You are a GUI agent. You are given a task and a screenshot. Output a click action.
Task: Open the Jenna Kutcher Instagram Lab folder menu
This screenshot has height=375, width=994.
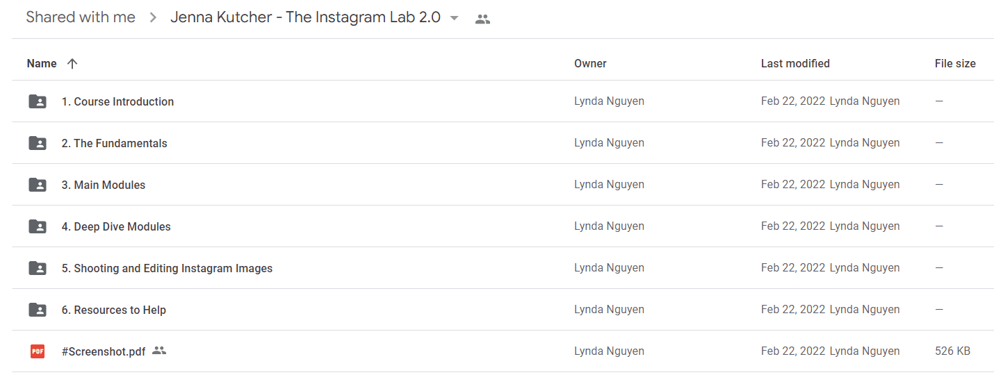[x=306, y=18]
